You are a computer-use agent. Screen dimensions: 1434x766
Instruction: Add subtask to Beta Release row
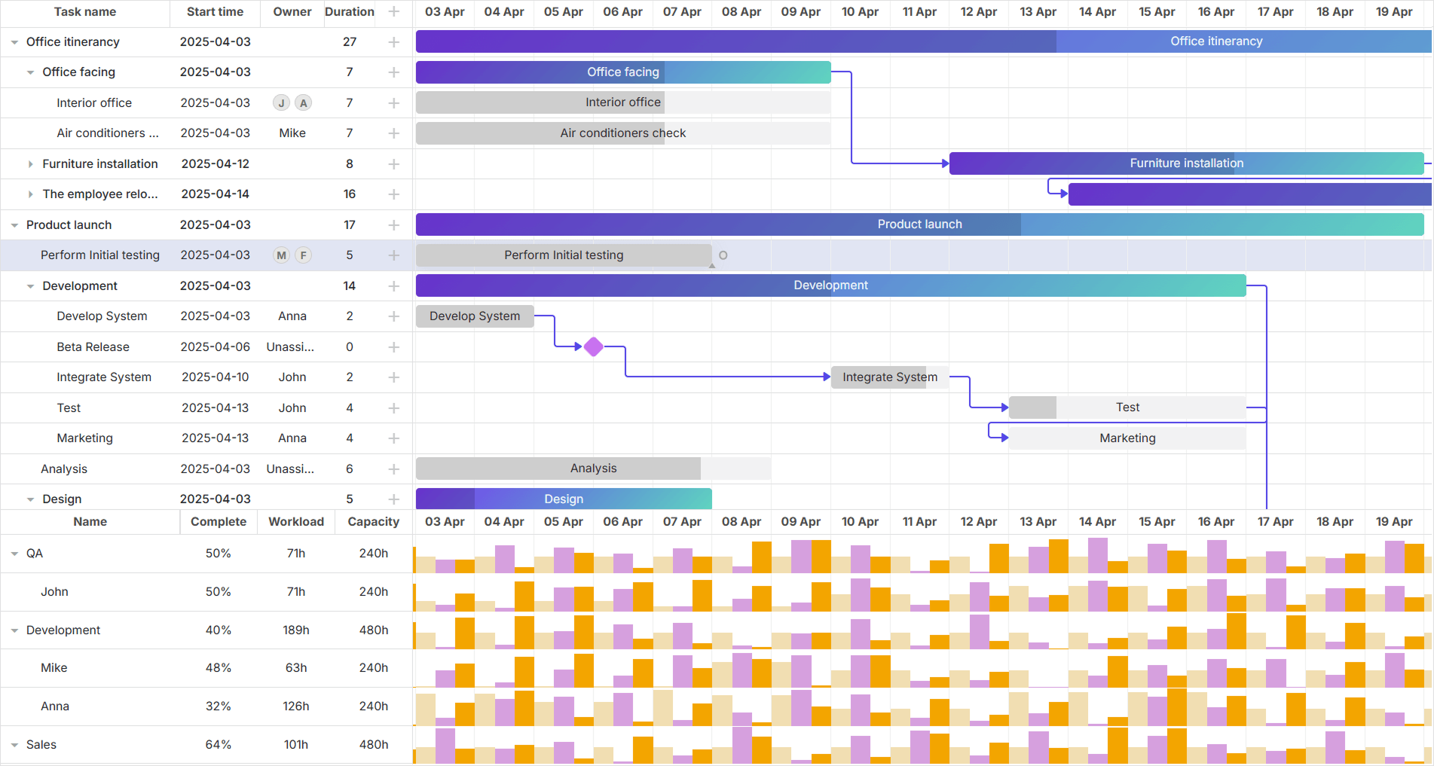point(393,347)
